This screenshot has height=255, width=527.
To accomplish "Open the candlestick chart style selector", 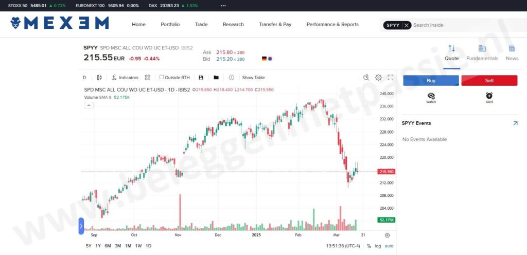I will click(x=99, y=78).
